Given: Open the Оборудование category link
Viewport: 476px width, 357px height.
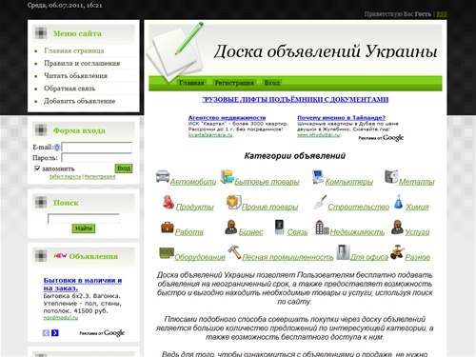Looking at the screenshot, I should click(x=200, y=257).
